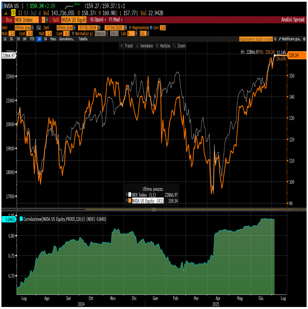Click the chart settings gear icon

(x=304, y=39)
